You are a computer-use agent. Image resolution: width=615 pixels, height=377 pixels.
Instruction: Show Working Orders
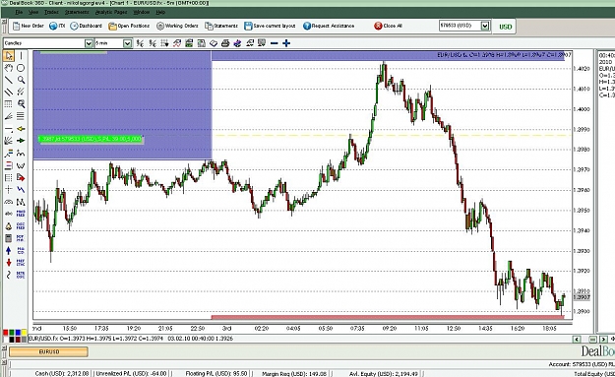(177, 26)
